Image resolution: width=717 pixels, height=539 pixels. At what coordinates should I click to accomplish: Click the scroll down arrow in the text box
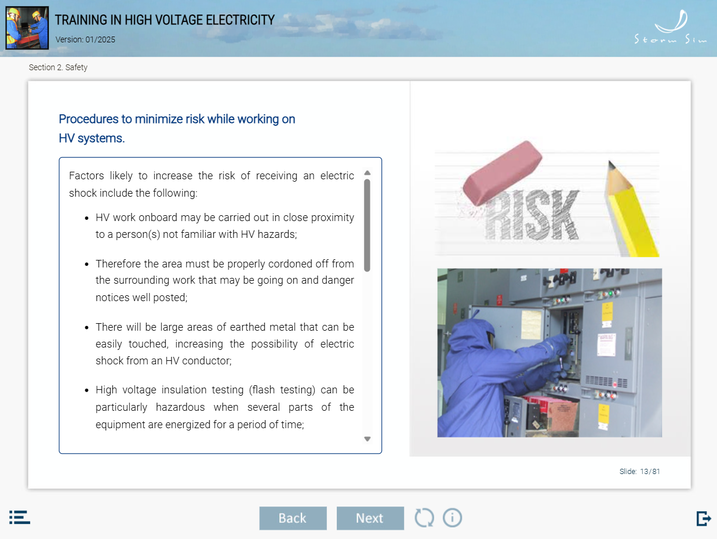[367, 439]
